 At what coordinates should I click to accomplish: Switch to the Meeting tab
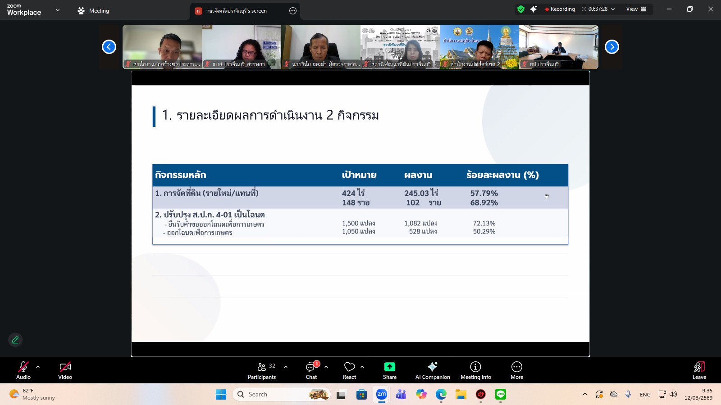(x=94, y=11)
